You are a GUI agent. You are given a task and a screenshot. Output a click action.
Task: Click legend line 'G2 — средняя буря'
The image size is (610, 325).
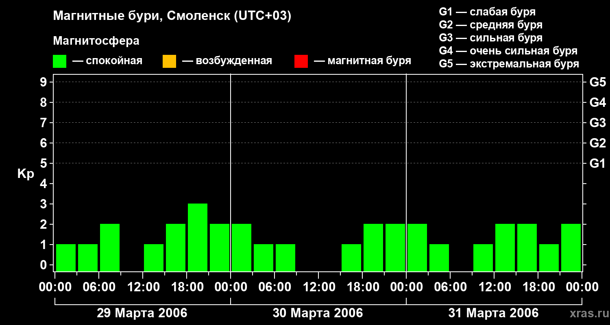pyautogui.click(x=491, y=25)
